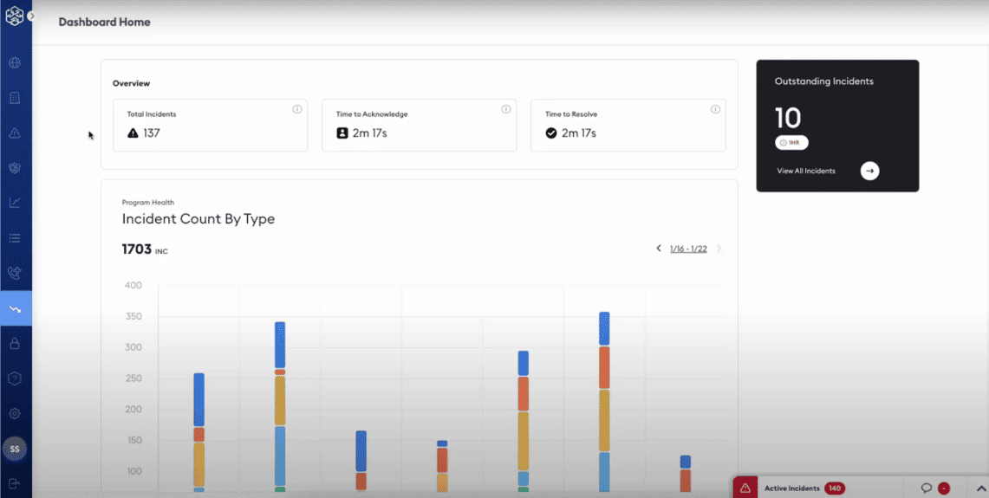Click the info icon on Total Incidents card
The height and width of the screenshot is (498, 989).
297,109
